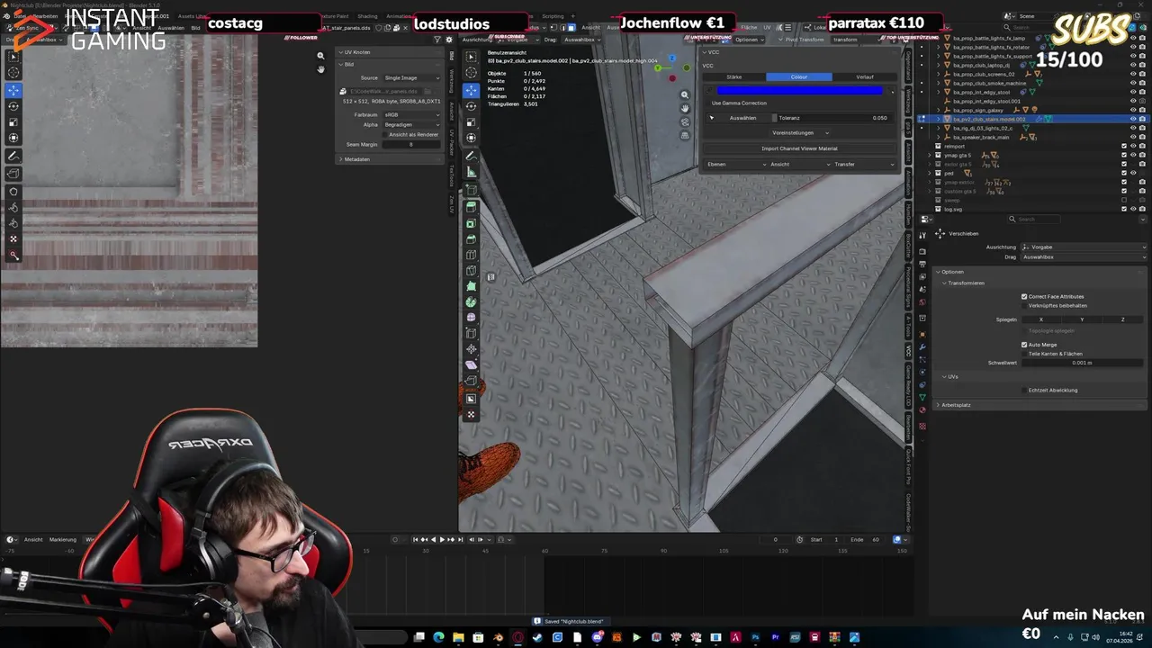Open the Voreinstellungen dropdown
Screen dimensions: 1152x648
point(800,132)
